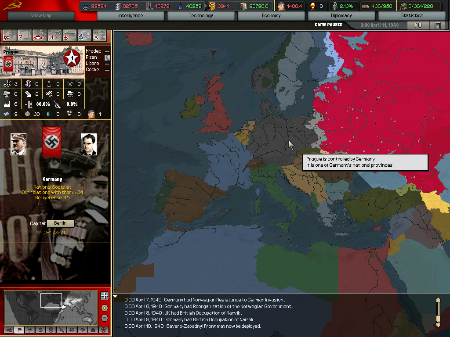This screenshot has height=337, width=450.
Task: Select the partisan rifle map mode
Action: [x=62, y=330]
